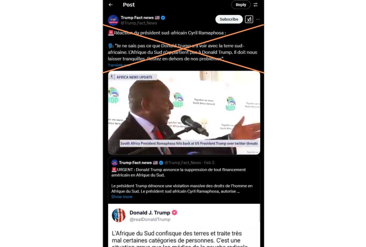Click the blue verified badge beside Trump Fact news

pos(163,18)
